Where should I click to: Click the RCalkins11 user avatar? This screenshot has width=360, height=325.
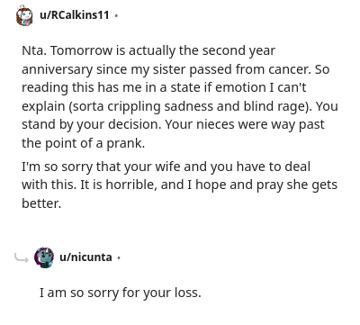24,15
